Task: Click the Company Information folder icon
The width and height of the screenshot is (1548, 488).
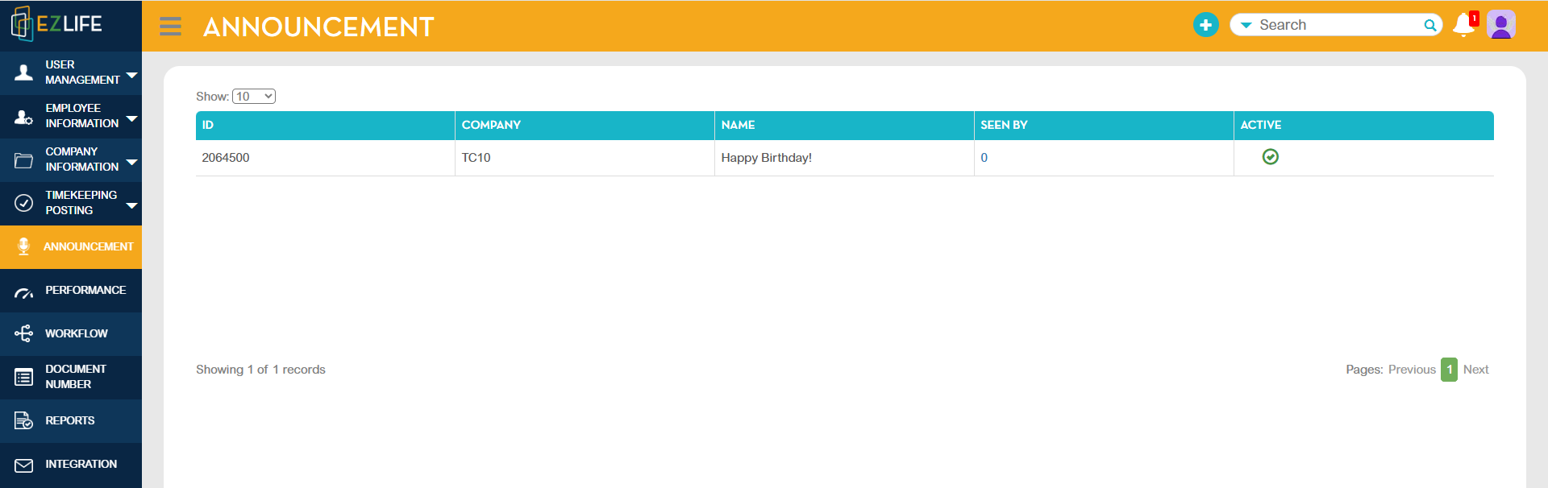Action: coord(24,160)
